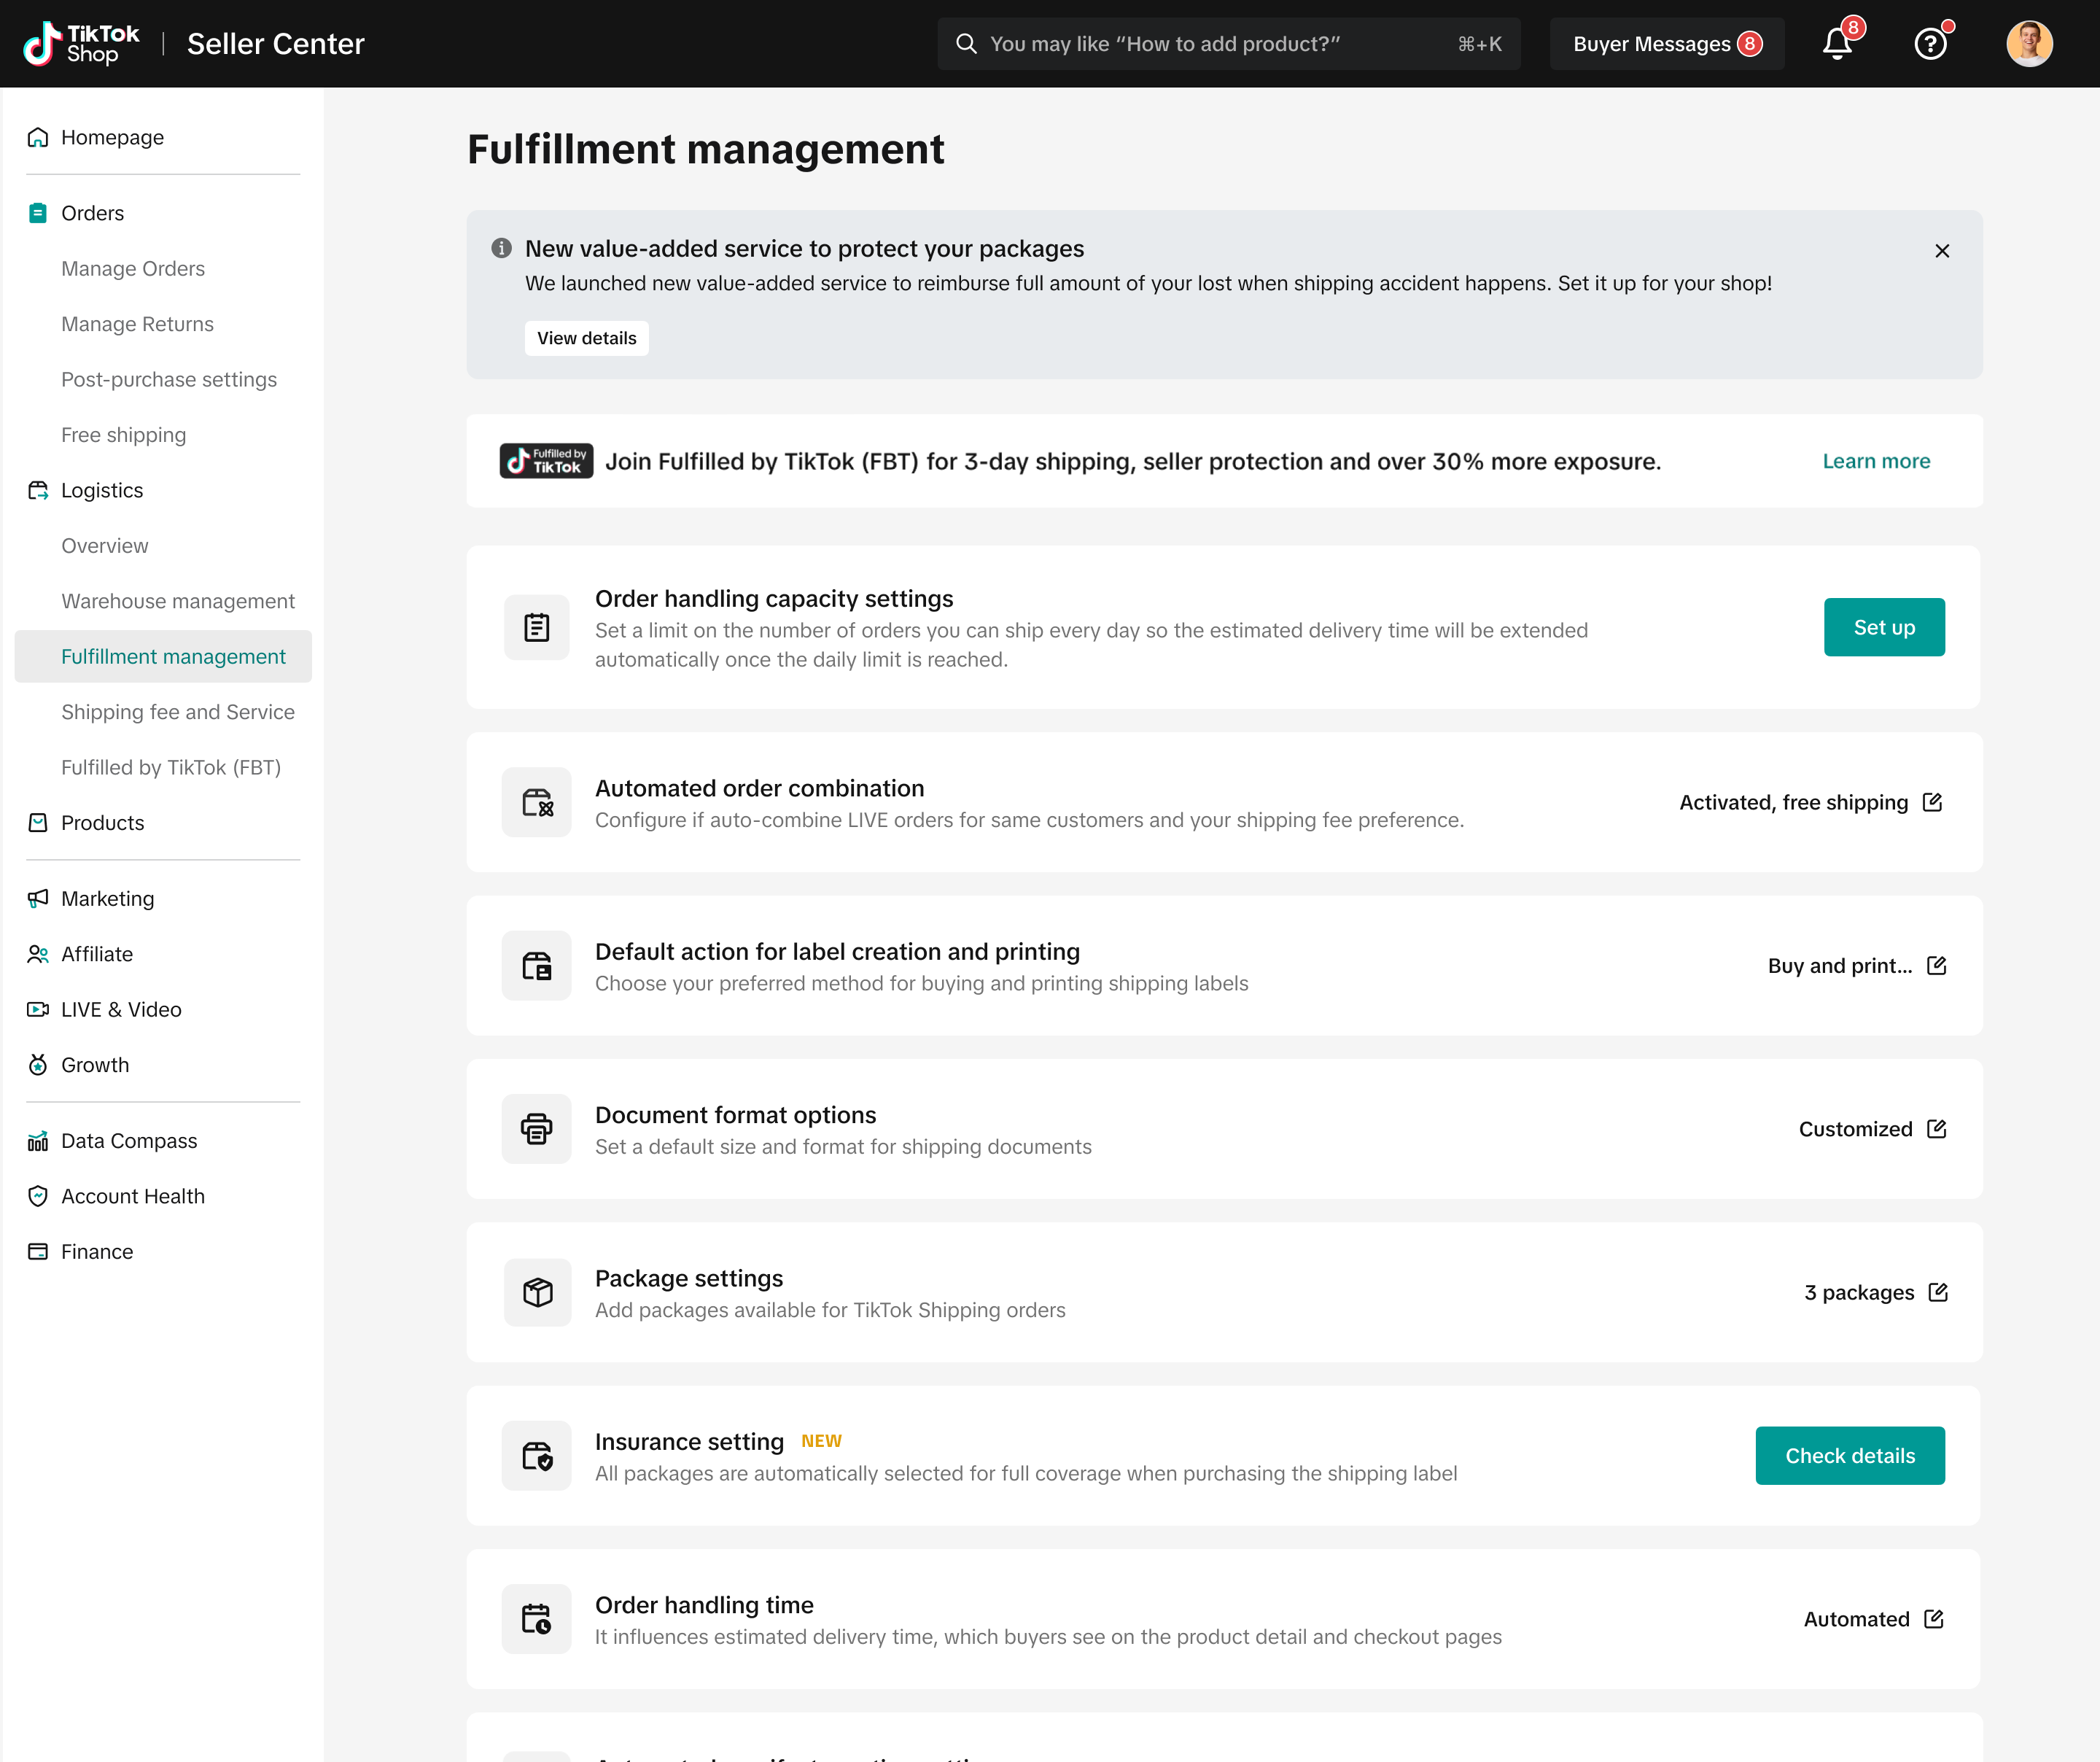The width and height of the screenshot is (2100, 1762).
Task: Click the search box for help
Action: pyautogui.click(x=1229, y=44)
